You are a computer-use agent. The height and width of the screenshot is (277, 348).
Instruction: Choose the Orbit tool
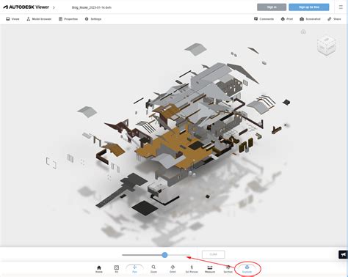click(173, 269)
